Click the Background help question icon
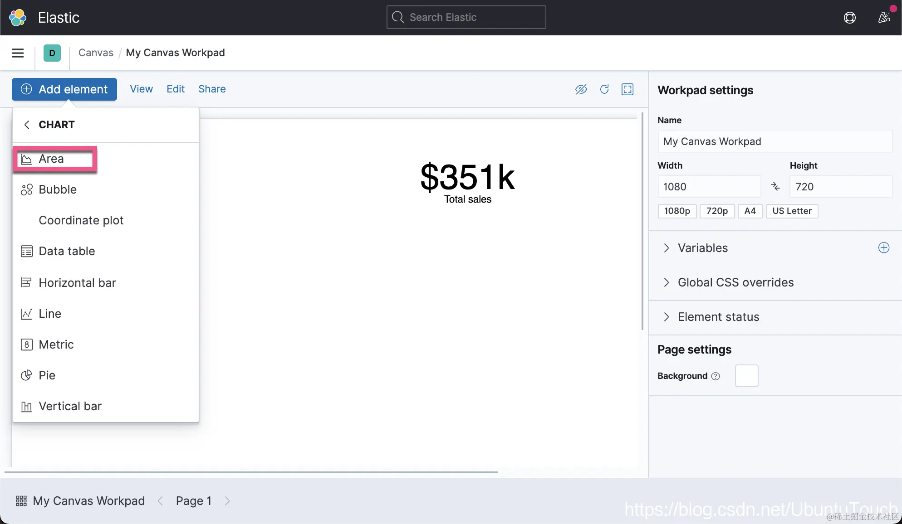 click(716, 376)
